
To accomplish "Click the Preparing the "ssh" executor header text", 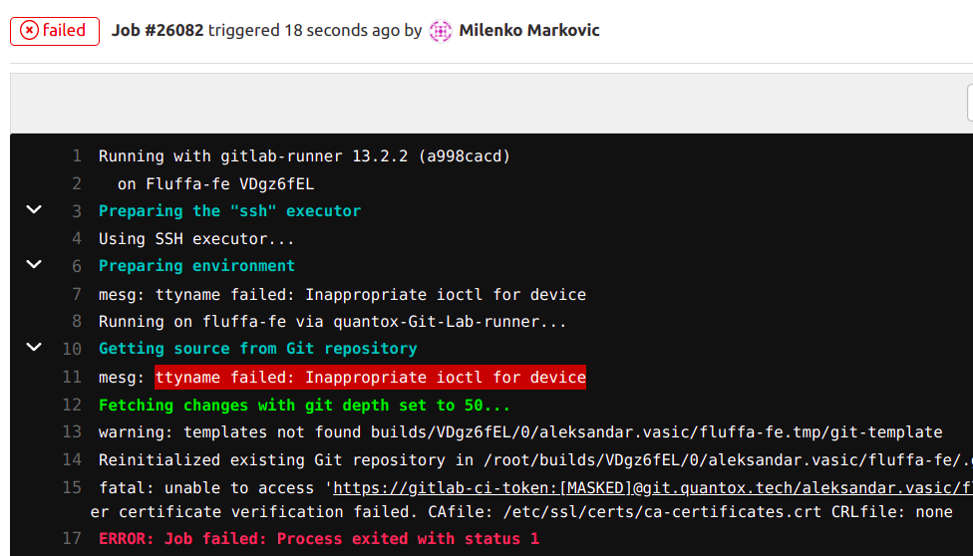I will (x=229, y=211).
